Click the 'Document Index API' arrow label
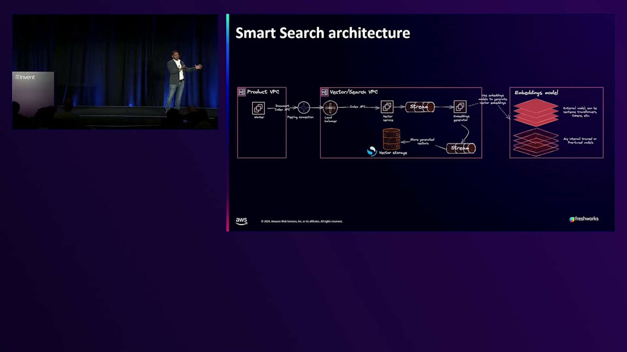 282,107
